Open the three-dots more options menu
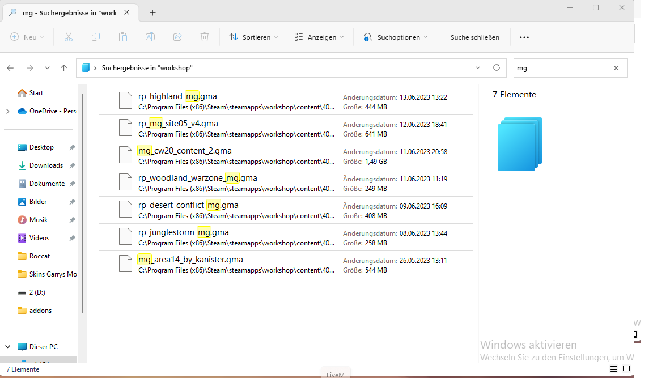 (524, 37)
